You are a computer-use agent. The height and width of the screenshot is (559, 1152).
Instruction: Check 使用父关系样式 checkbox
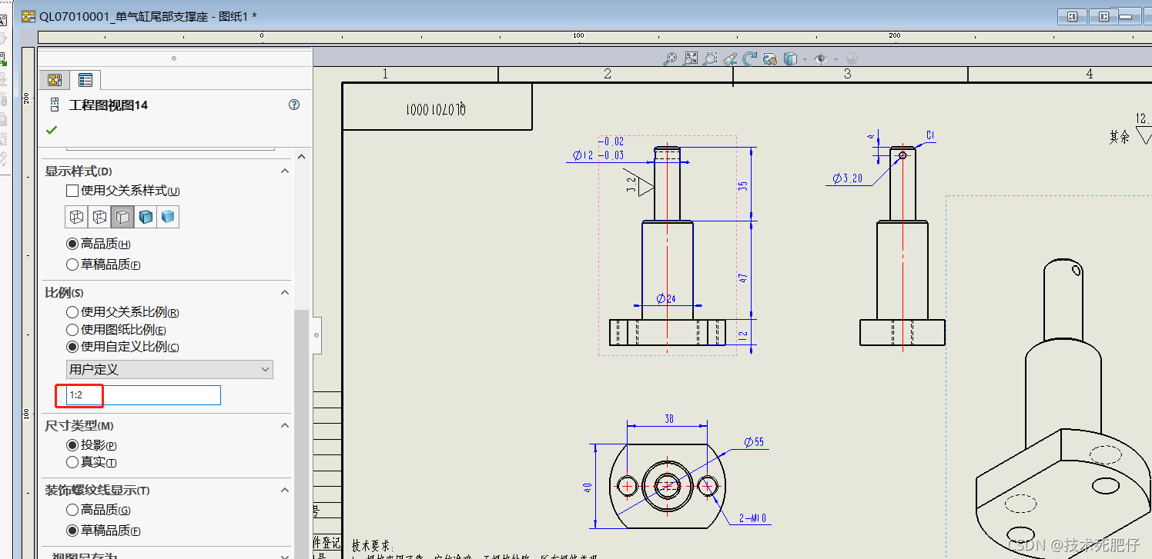(72, 191)
